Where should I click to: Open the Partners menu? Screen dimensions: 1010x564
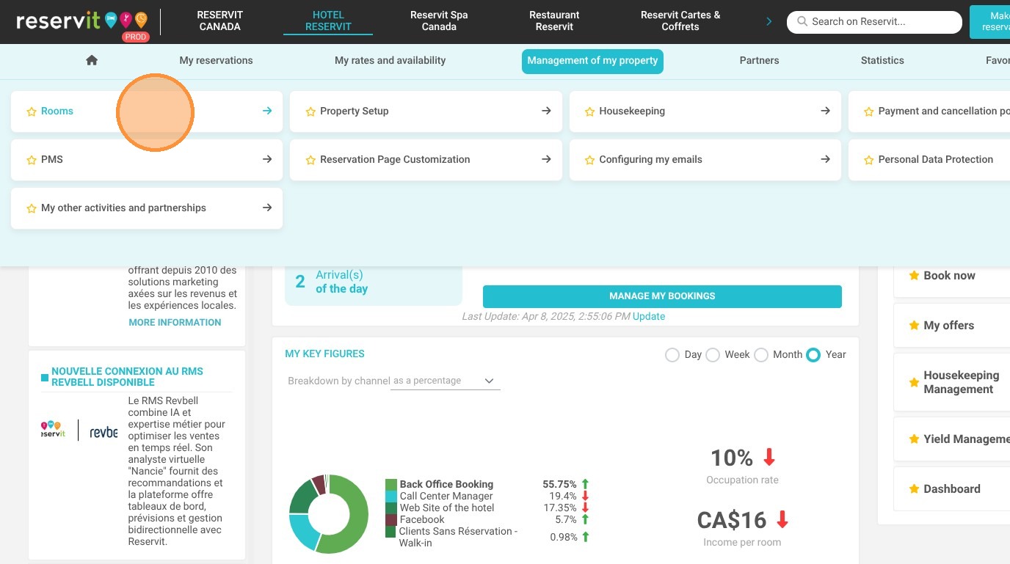click(759, 61)
